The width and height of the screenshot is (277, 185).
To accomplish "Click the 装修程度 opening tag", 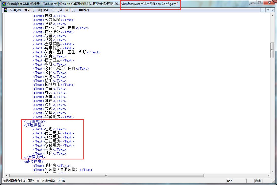I will pos(34,161).
